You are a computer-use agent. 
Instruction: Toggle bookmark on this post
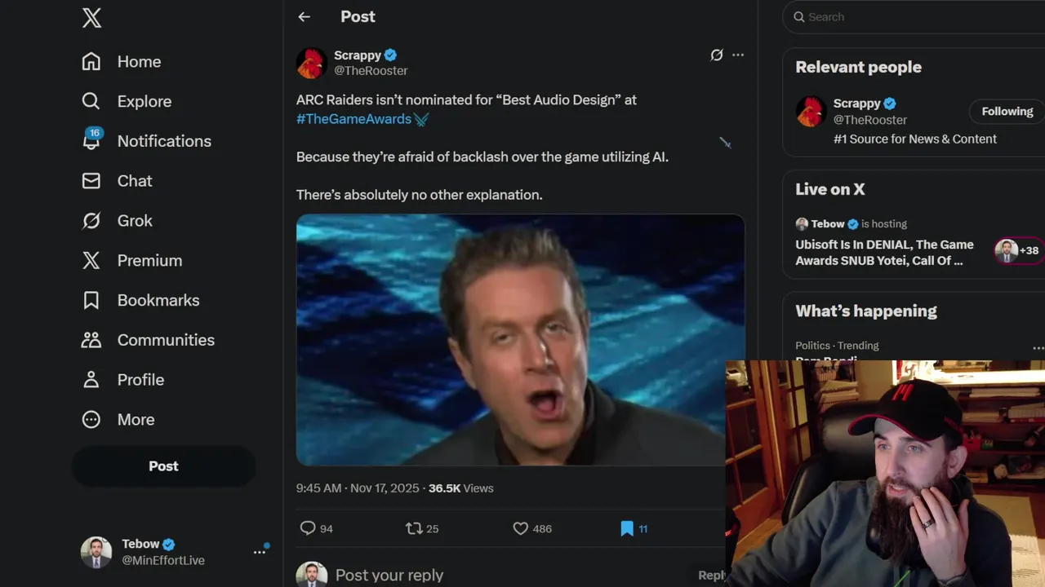point(627,528)
